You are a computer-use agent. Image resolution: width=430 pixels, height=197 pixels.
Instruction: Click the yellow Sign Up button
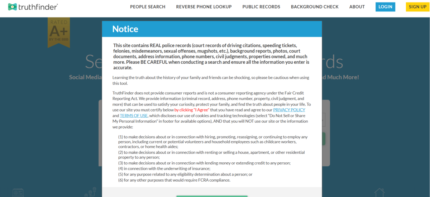(x=417, y=7)
